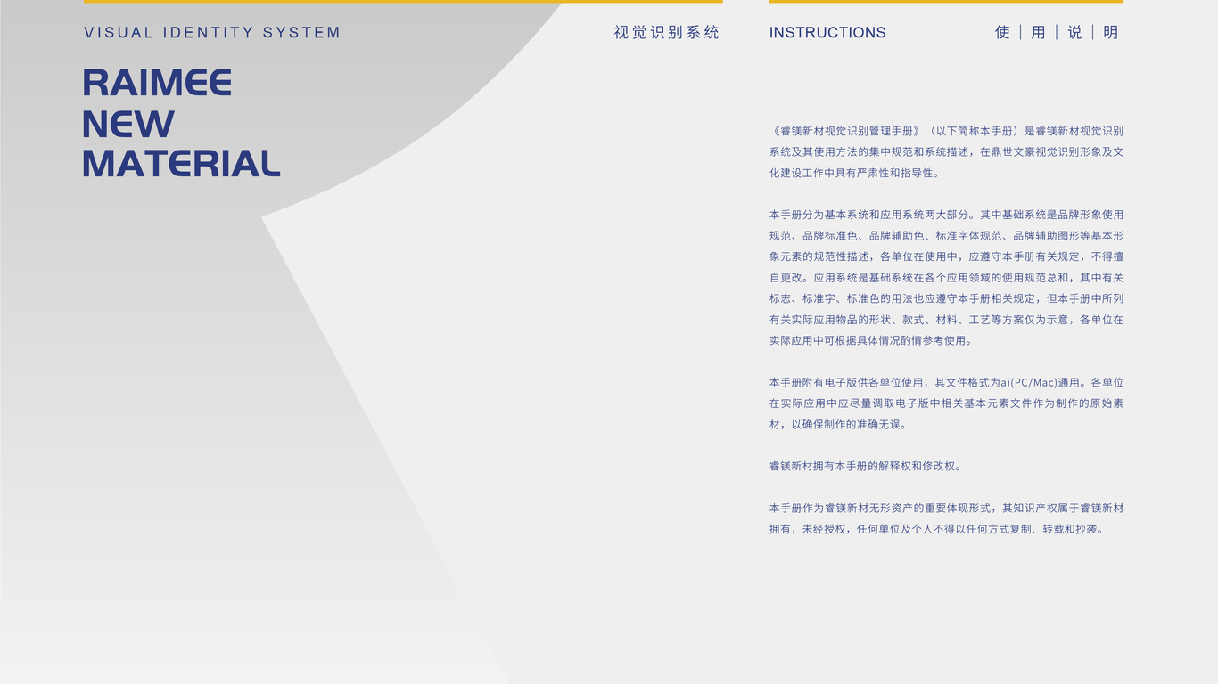Click the word "MATERIAL" in the title
Viewport: 1218px width, 684px height.
(182, 164)
